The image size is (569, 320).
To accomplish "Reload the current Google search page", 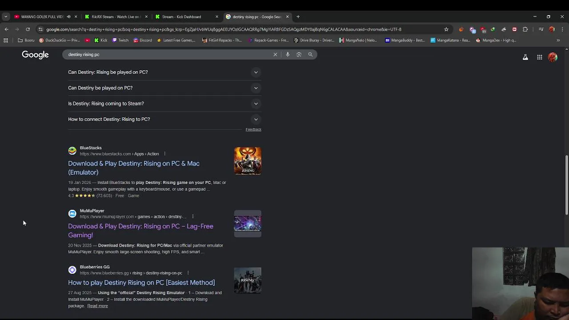I will 28,29.
